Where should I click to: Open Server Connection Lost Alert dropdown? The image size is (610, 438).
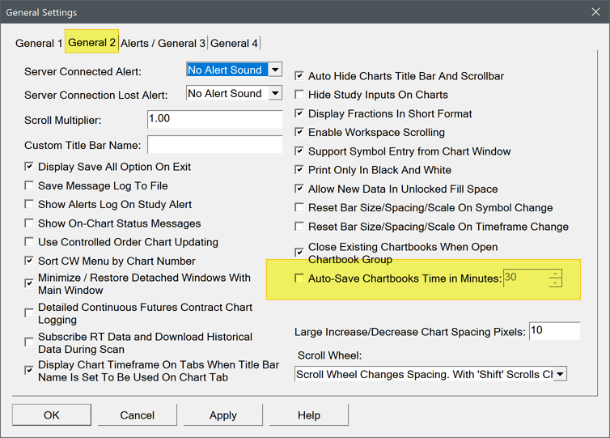coord(275,94)
